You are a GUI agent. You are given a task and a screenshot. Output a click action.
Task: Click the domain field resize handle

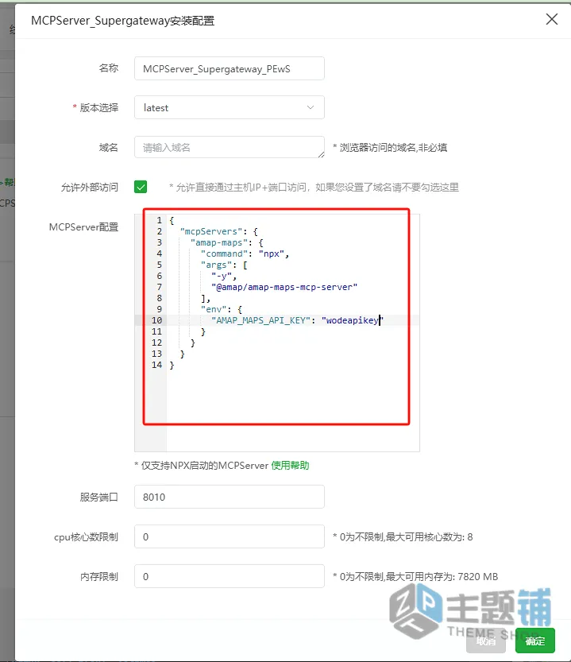pyautogui.click(x=321, y=154)
